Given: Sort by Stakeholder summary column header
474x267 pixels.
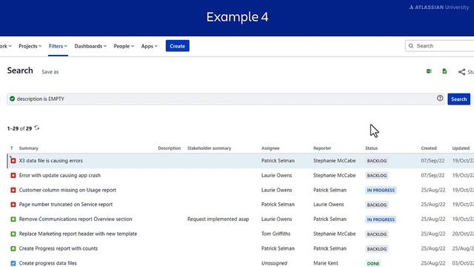Looking at the screenshot, I should tap(209, 148).
